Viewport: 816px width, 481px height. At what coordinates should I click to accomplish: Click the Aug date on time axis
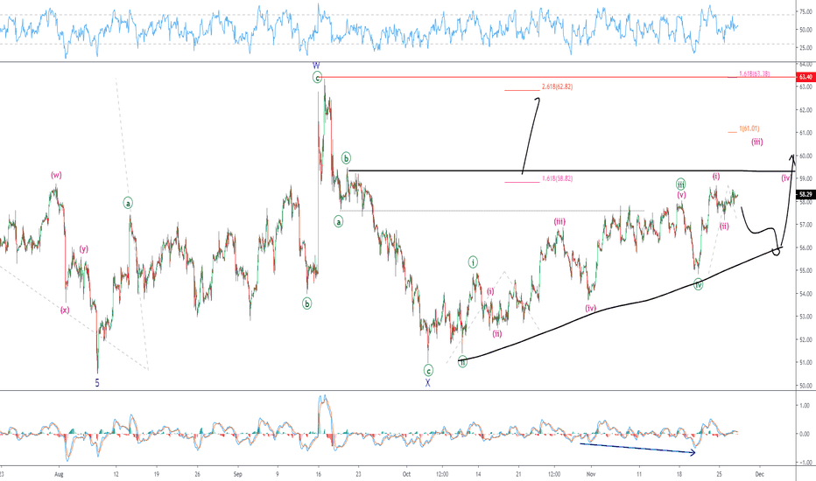tap(59, 474)
